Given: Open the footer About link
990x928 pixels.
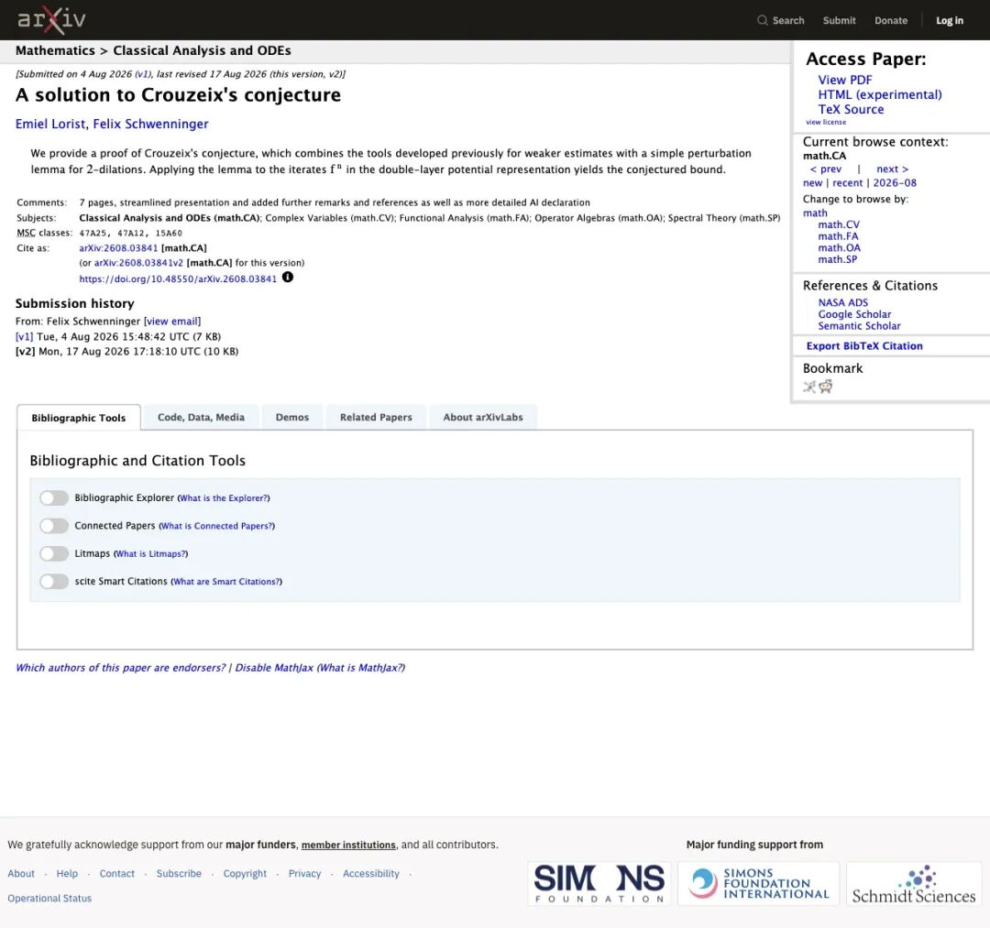Looking at the screenshot, I should [21, 874].
